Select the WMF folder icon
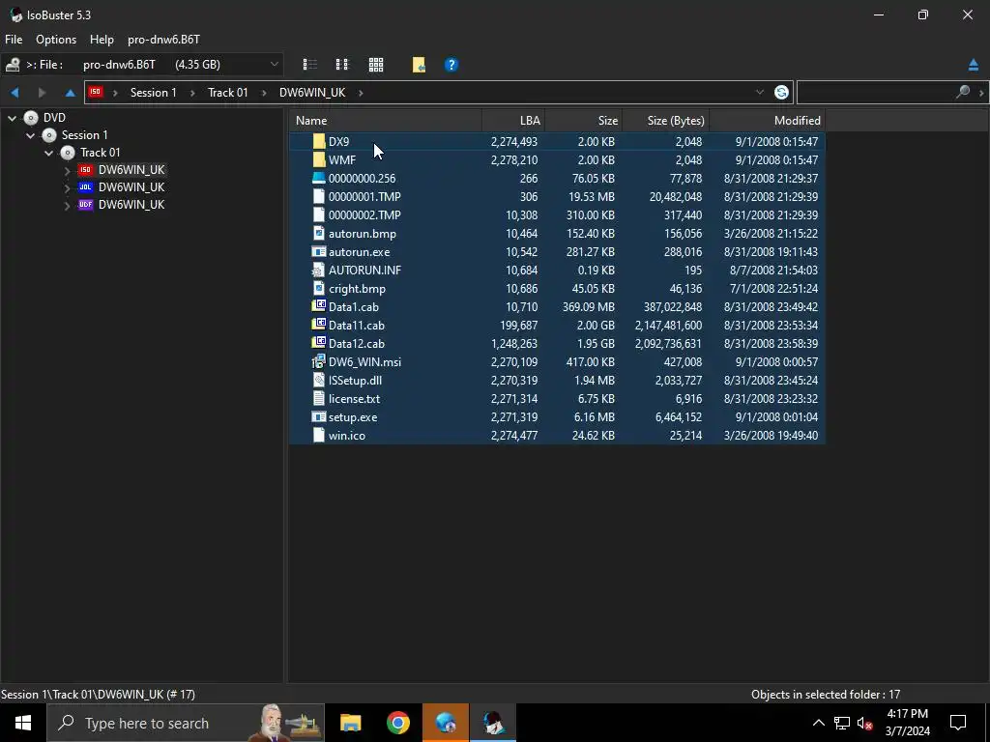 [x=319, y=159]
